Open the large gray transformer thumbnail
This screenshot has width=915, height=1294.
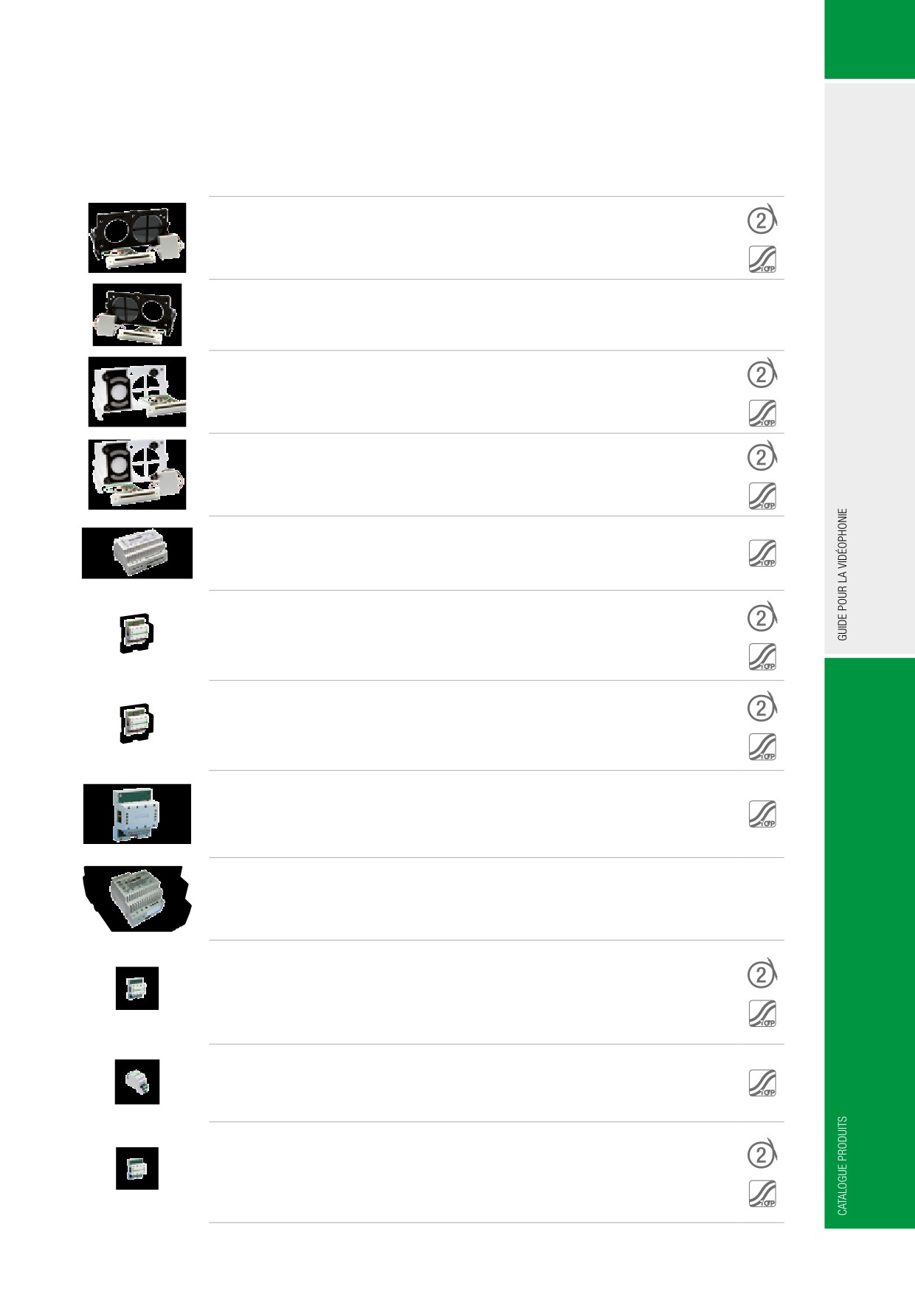pos(137,899)
